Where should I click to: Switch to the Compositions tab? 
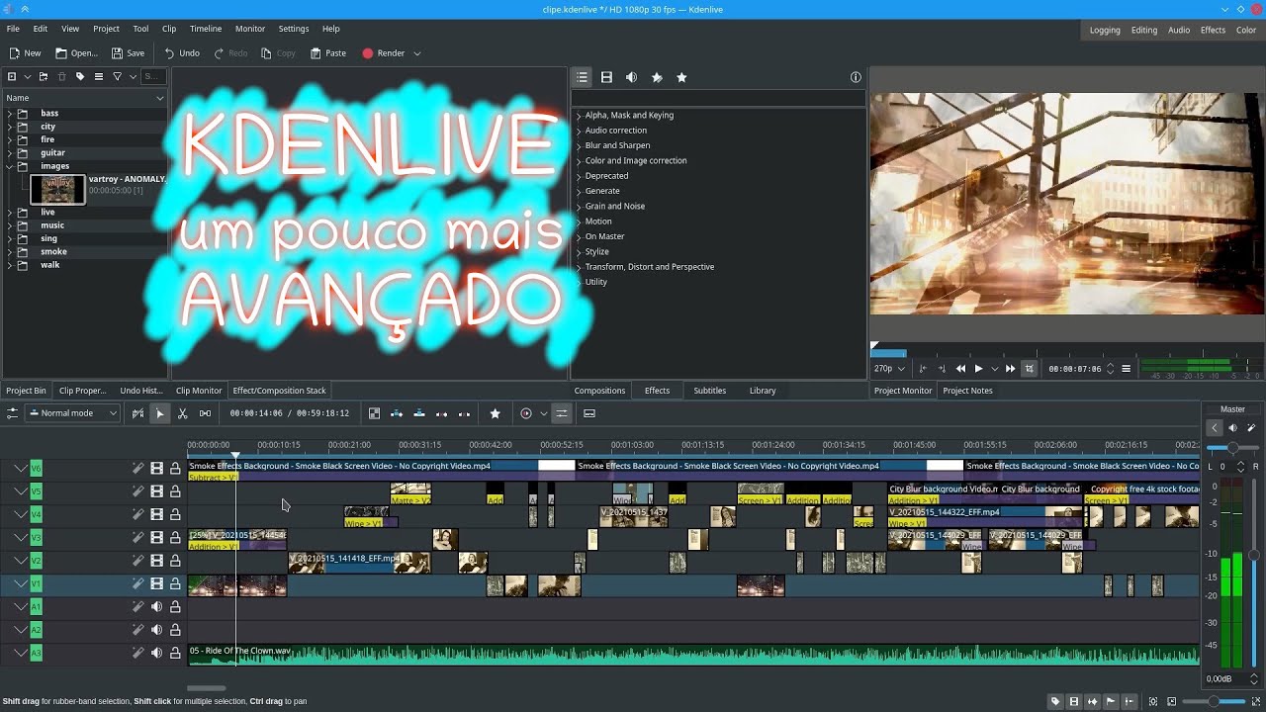pyautogui.click(x=599, y=391)
